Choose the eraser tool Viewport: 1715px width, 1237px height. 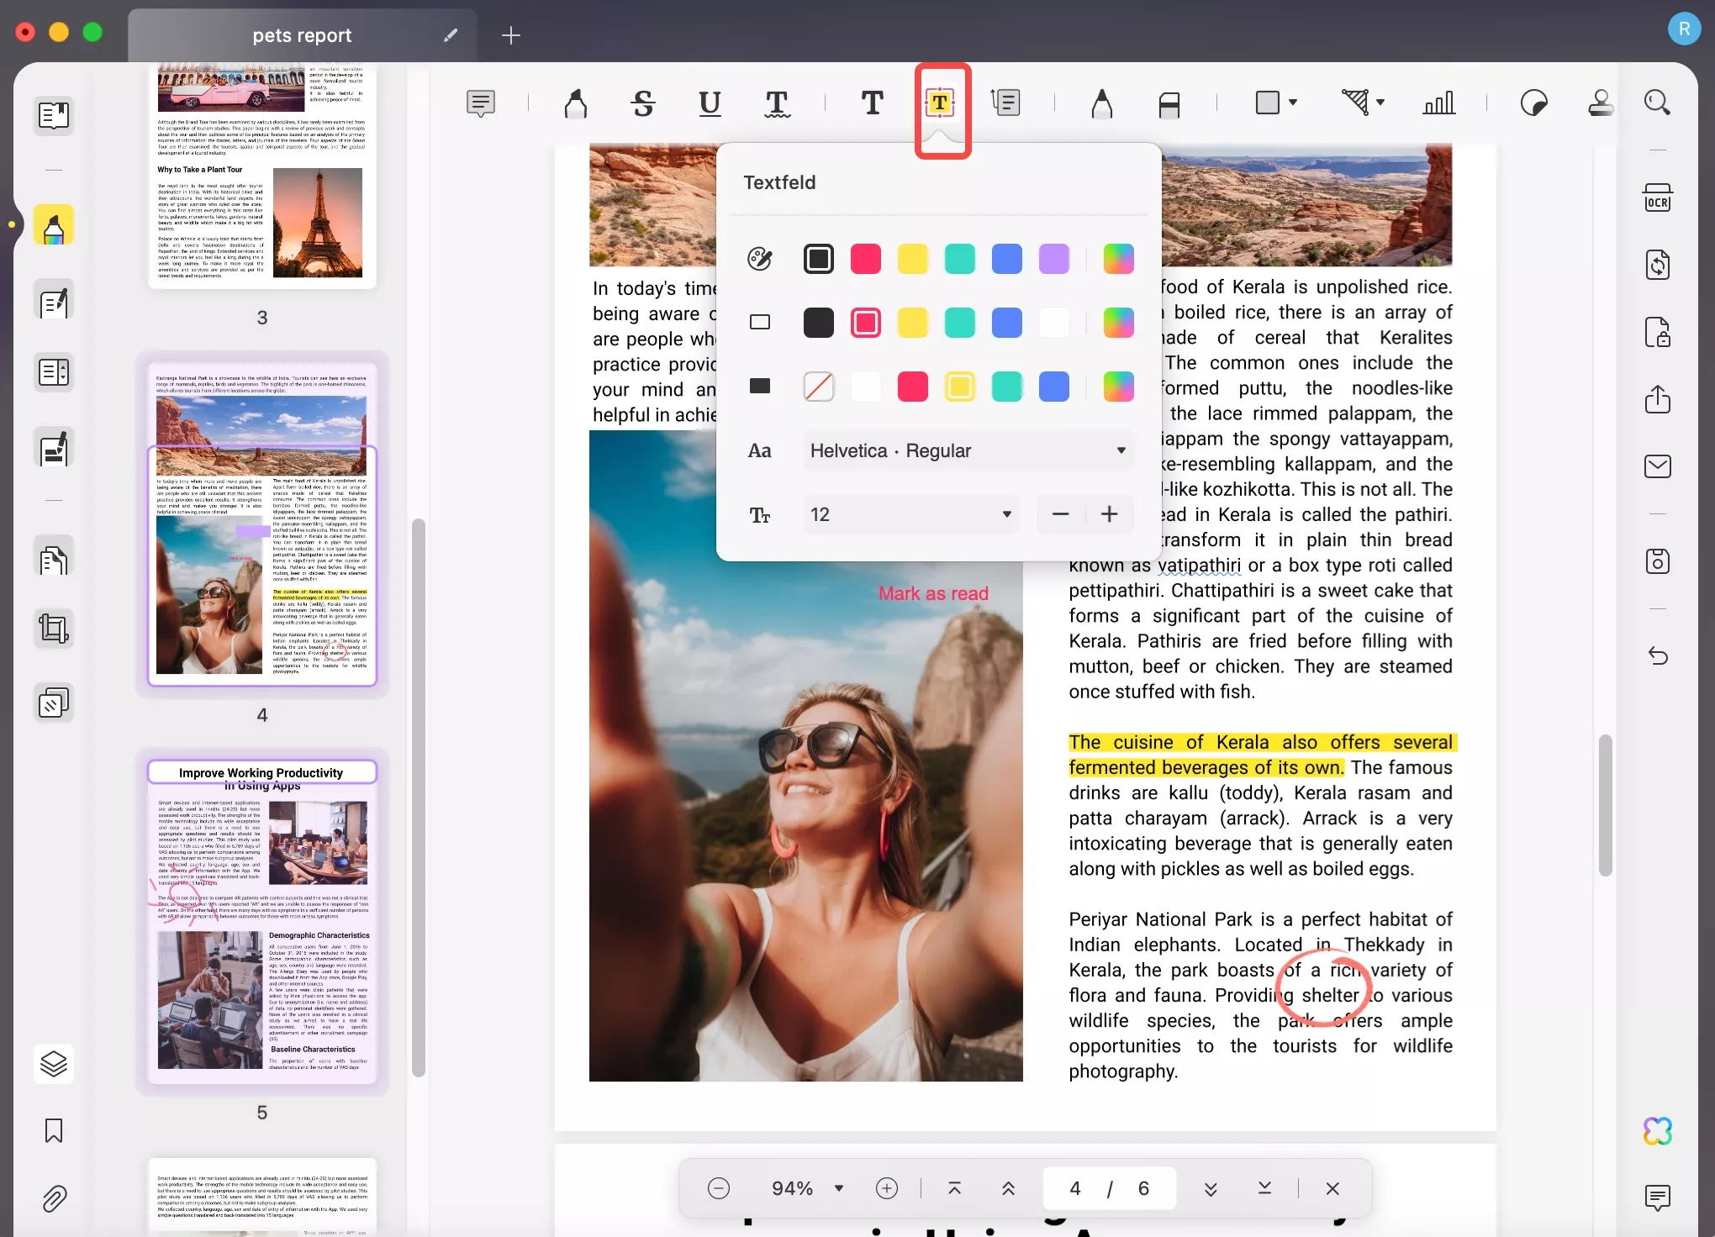(1169, 104)
